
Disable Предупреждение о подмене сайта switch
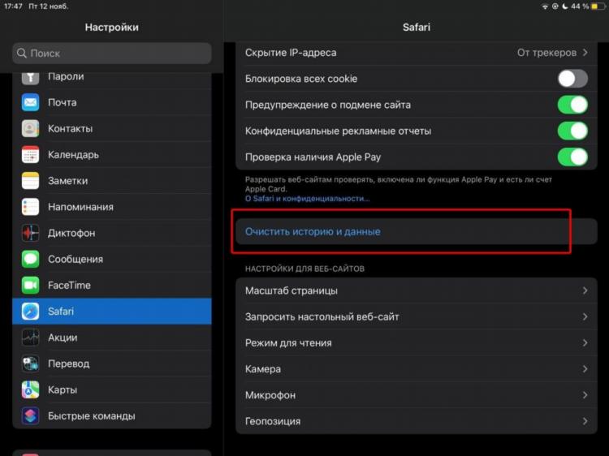(572, 105)
